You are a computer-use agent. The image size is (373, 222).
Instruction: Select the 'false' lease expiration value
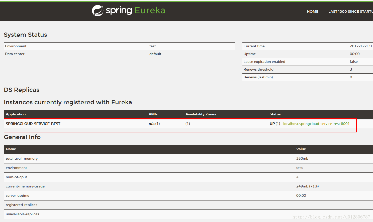pos(354,62)
